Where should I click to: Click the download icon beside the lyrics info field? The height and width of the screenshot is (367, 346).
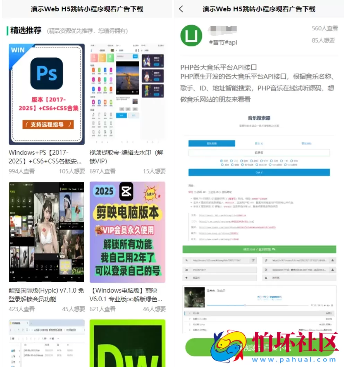tap(332, 269)
